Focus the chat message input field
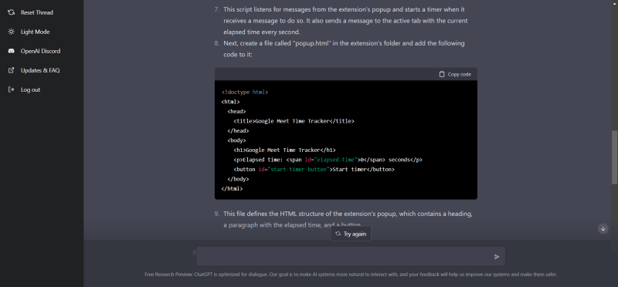The image size is (618, 287). (351, 256)
